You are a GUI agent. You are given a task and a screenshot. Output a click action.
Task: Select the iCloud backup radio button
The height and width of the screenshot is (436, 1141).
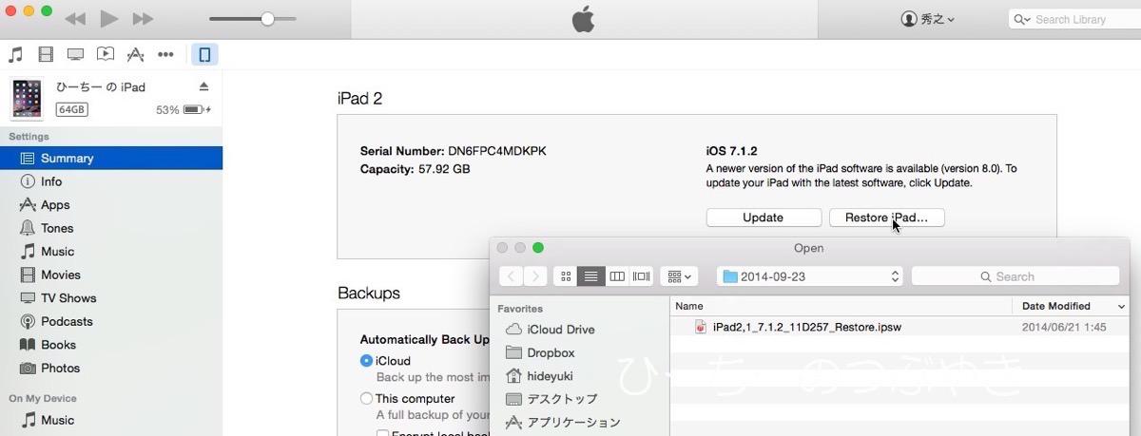click(x=366, y=361)
